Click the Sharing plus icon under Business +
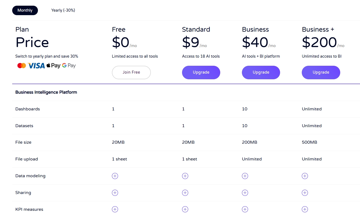 [305, 193]
